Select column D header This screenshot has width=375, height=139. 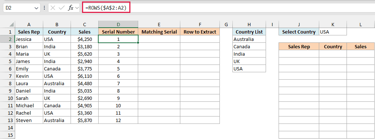[x=118, y=24]
